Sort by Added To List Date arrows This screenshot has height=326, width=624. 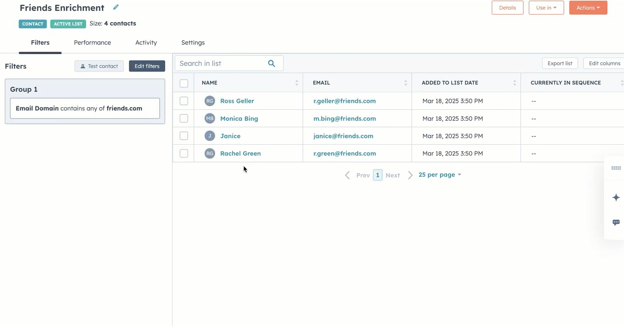point(515,83)
